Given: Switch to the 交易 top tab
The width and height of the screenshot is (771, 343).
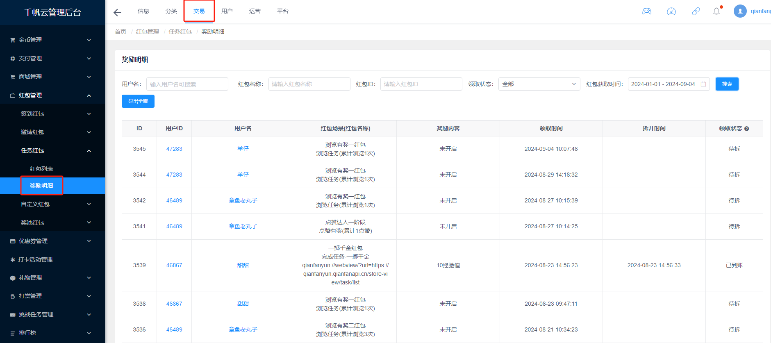Looking at the screenshot, I should 199,11.
